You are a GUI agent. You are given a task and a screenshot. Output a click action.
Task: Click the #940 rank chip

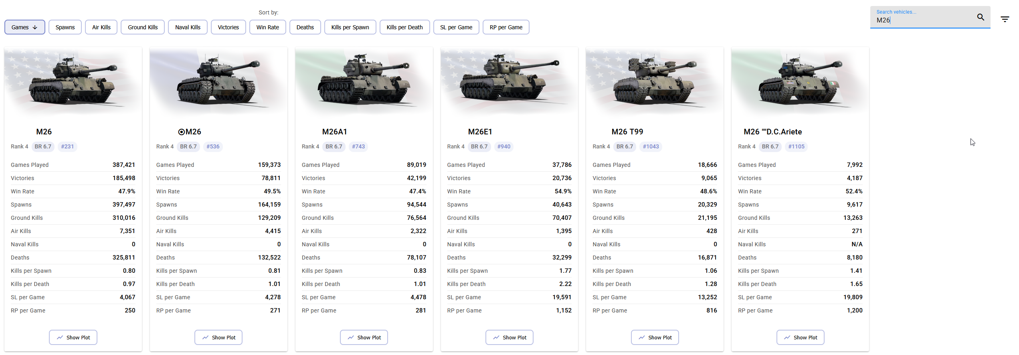504,146
